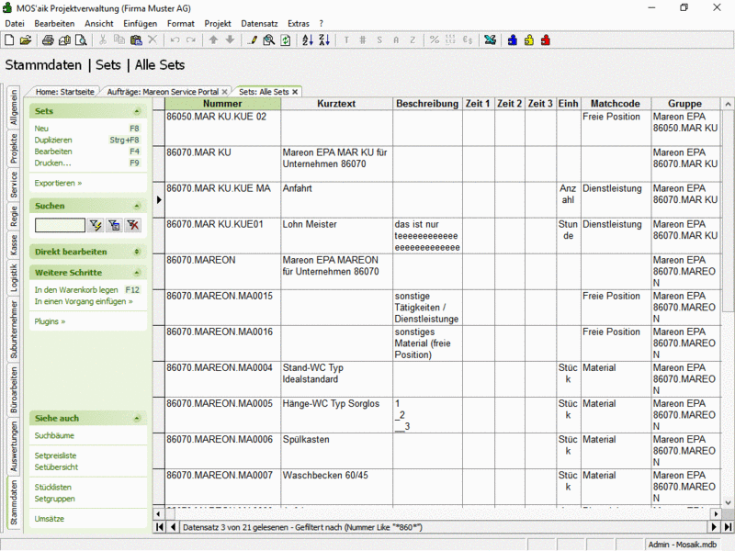Viewport: 735px width, 551px height.
Task: Click the blue puzzle-piece plugin icon
Action: pos(513,40)
